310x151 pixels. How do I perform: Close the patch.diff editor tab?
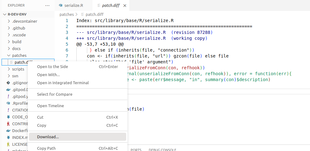[x=125, y=6]
